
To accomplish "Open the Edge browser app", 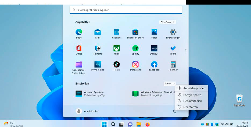I will (x=79, y=32).
